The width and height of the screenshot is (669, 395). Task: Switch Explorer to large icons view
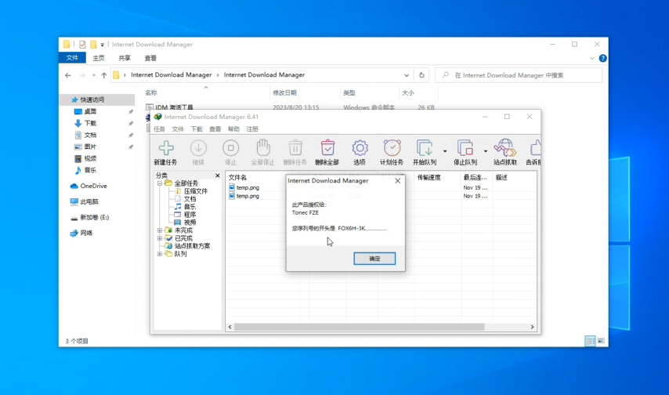coord(601,341)
